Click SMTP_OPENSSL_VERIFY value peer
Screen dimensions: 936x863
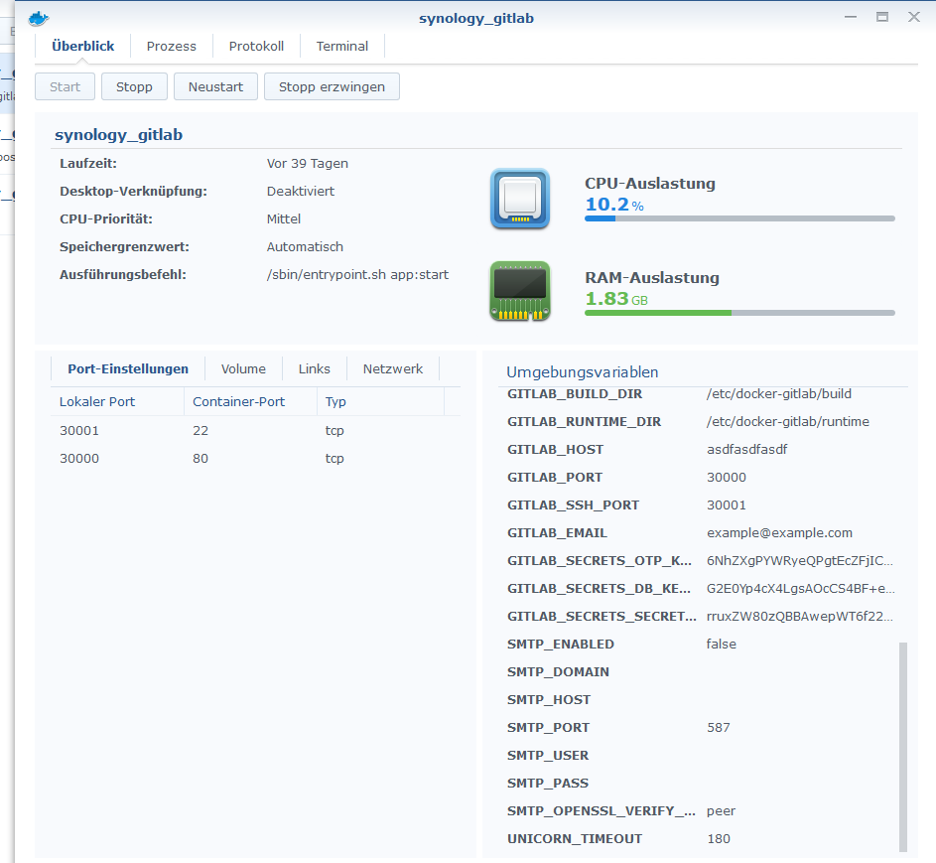[721, 811]
